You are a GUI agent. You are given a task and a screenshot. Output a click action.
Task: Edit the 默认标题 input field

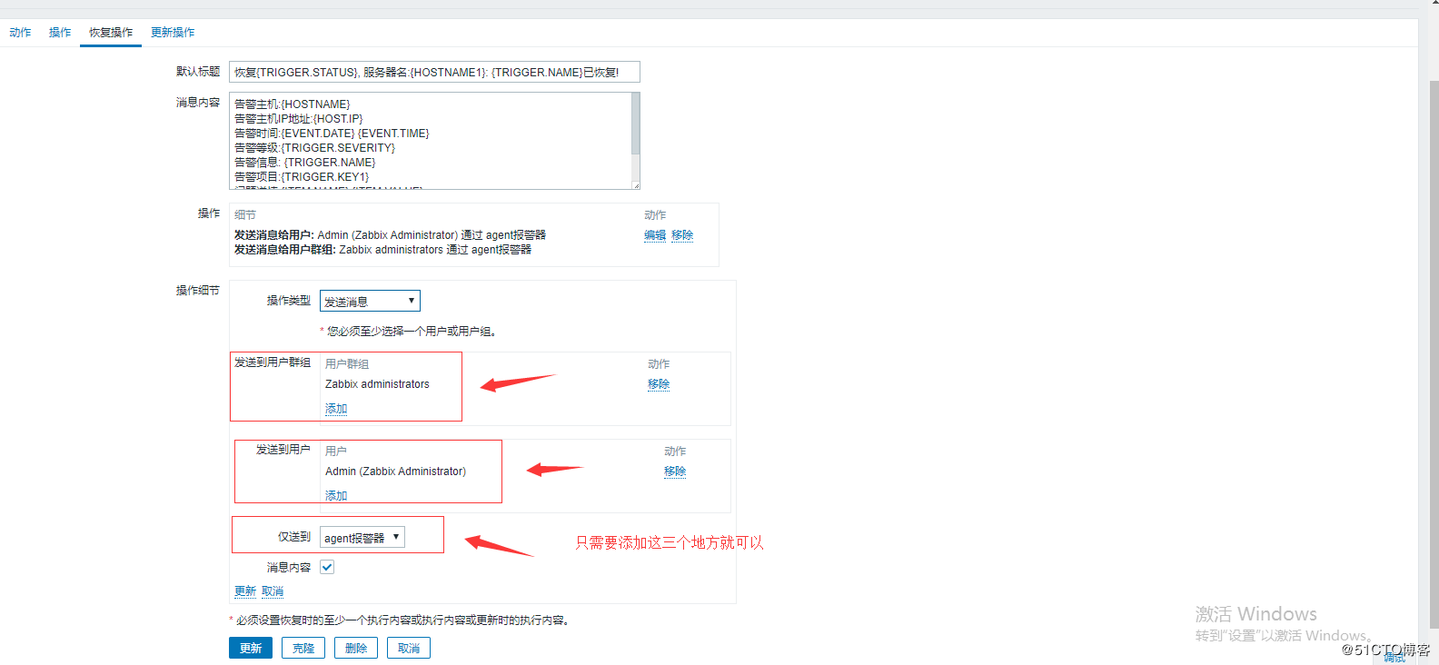pyautogui.click(x=434, y=72)
